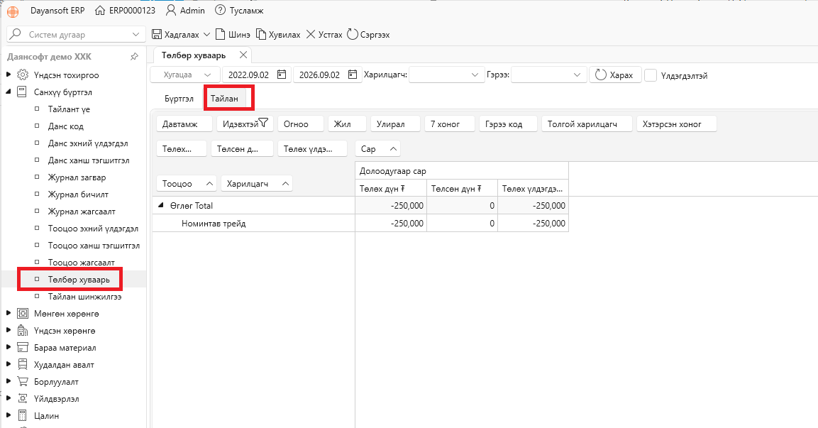Select the Номинтав трейд row
The image size is (818, 428).
coord(253,224)
